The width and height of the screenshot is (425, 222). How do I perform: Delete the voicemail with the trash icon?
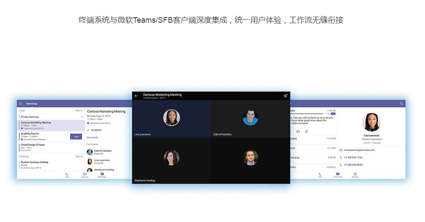pyautogui.click(x=307, y=132)
